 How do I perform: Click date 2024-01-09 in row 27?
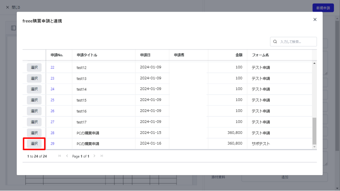[x=151, y=122]
